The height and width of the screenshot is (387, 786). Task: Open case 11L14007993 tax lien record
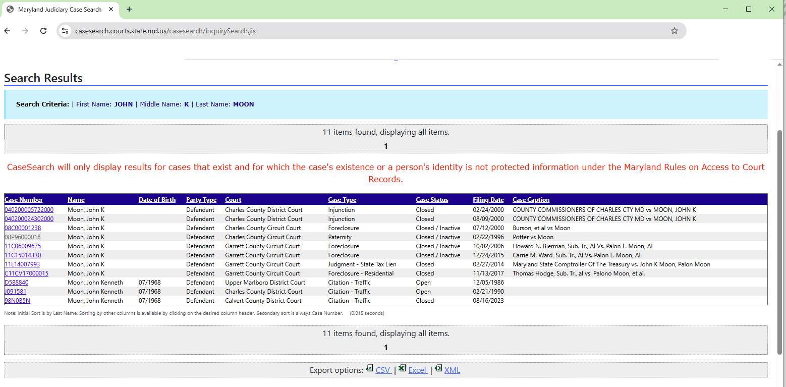coord(22,264)
